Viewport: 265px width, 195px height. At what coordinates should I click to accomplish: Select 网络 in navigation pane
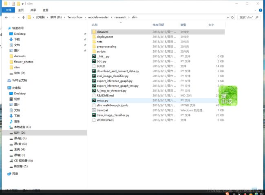15,173
